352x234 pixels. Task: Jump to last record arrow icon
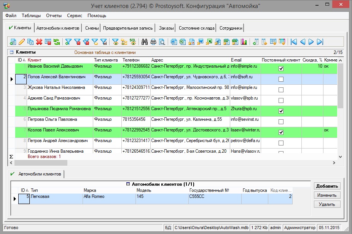point(320,42)
